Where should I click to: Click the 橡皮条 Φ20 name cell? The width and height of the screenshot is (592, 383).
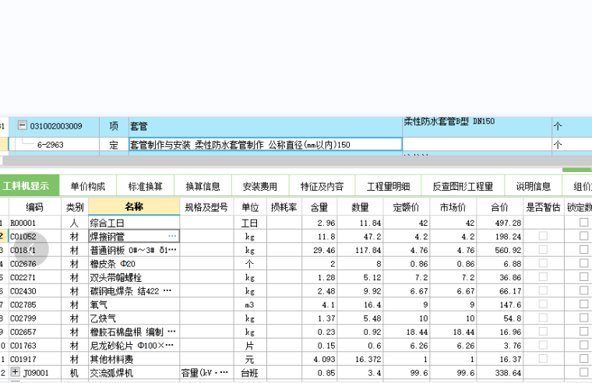[134, 264]
